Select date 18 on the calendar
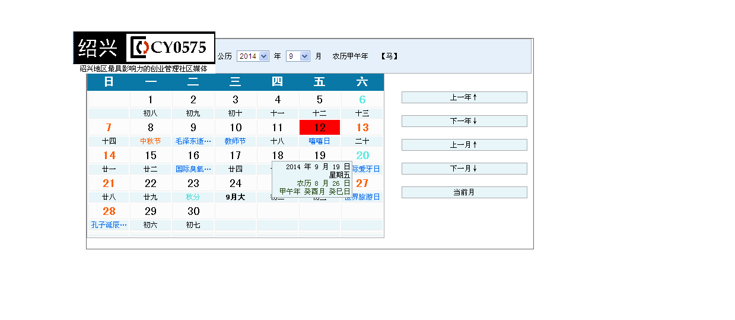Viewport: 735px width, 320px height. tap(278, 156)
